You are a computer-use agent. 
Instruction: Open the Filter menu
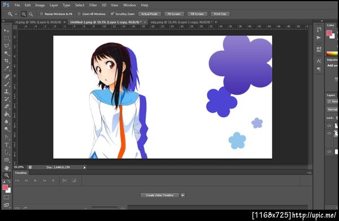(93, 5)
